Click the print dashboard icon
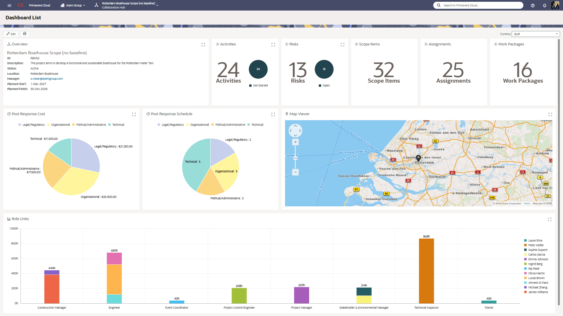Screen dimensions: 563x316 (25, 34)
